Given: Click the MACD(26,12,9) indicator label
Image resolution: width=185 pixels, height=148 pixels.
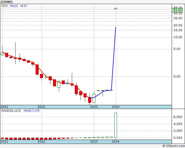Looking at the screenshot, I should tap(11, 111).
